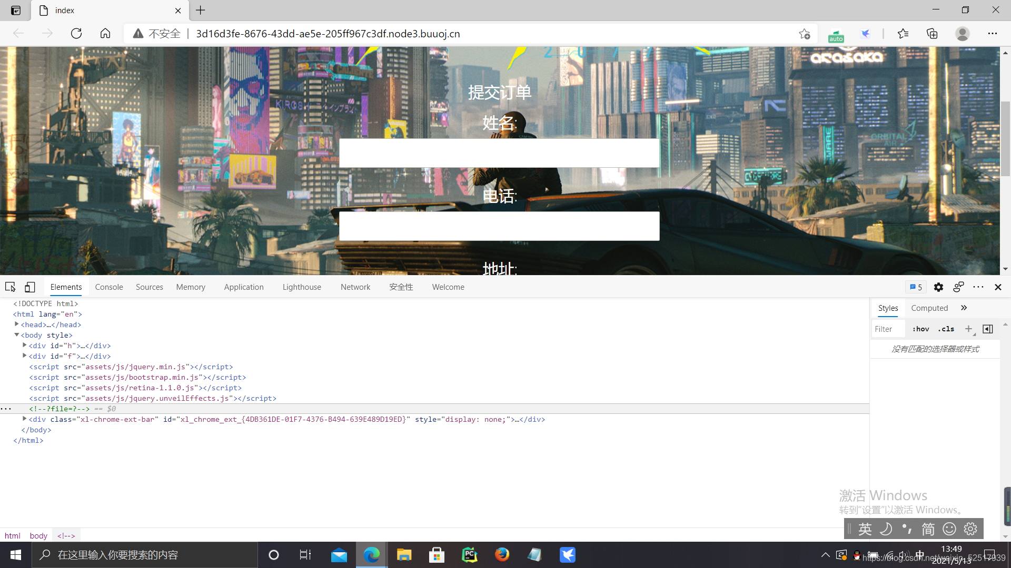Open the Network tab
1011x568 pixels.
tap(355, 287)
